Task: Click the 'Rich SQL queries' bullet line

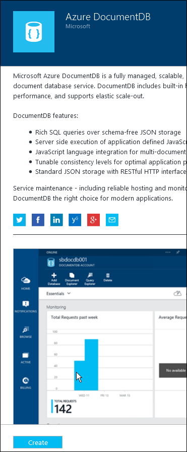Action: coord(108,133)
